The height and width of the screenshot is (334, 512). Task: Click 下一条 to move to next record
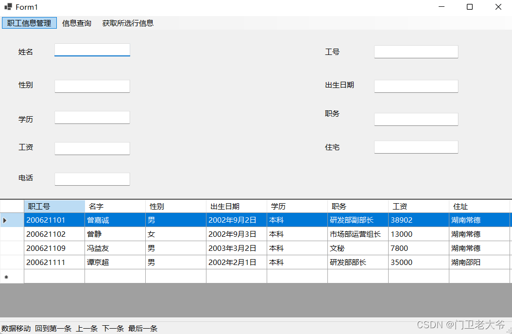113,329
